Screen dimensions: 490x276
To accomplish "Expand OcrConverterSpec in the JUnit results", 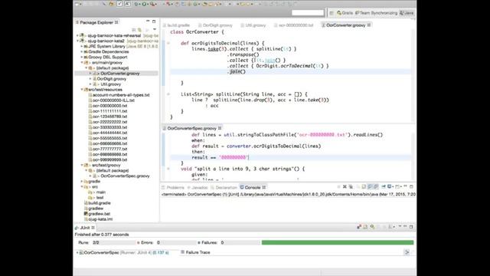I will point(77,252).
